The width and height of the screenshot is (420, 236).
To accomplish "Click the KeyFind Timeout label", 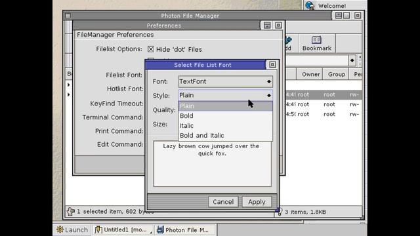I will 117,104.
